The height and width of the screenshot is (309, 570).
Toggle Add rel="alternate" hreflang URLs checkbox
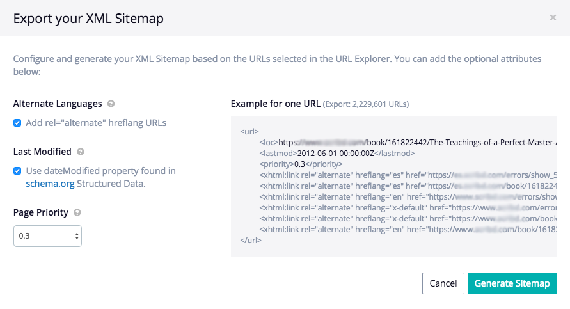click(17, 123)
